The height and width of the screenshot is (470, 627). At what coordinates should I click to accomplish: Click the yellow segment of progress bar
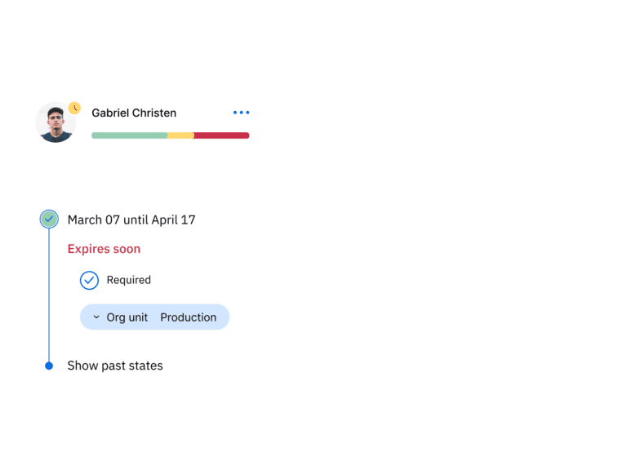tap(180, 135)
